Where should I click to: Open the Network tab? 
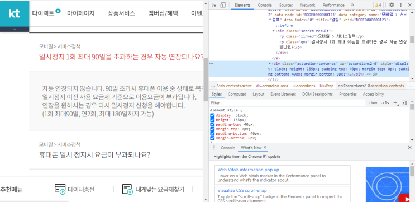coord(308,5)
